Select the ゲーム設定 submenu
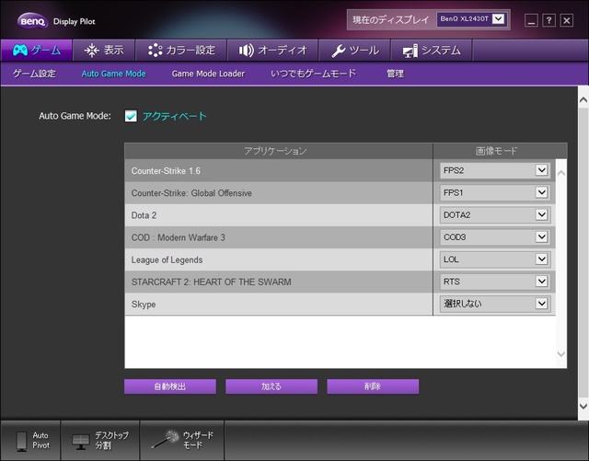 [34, 74]
